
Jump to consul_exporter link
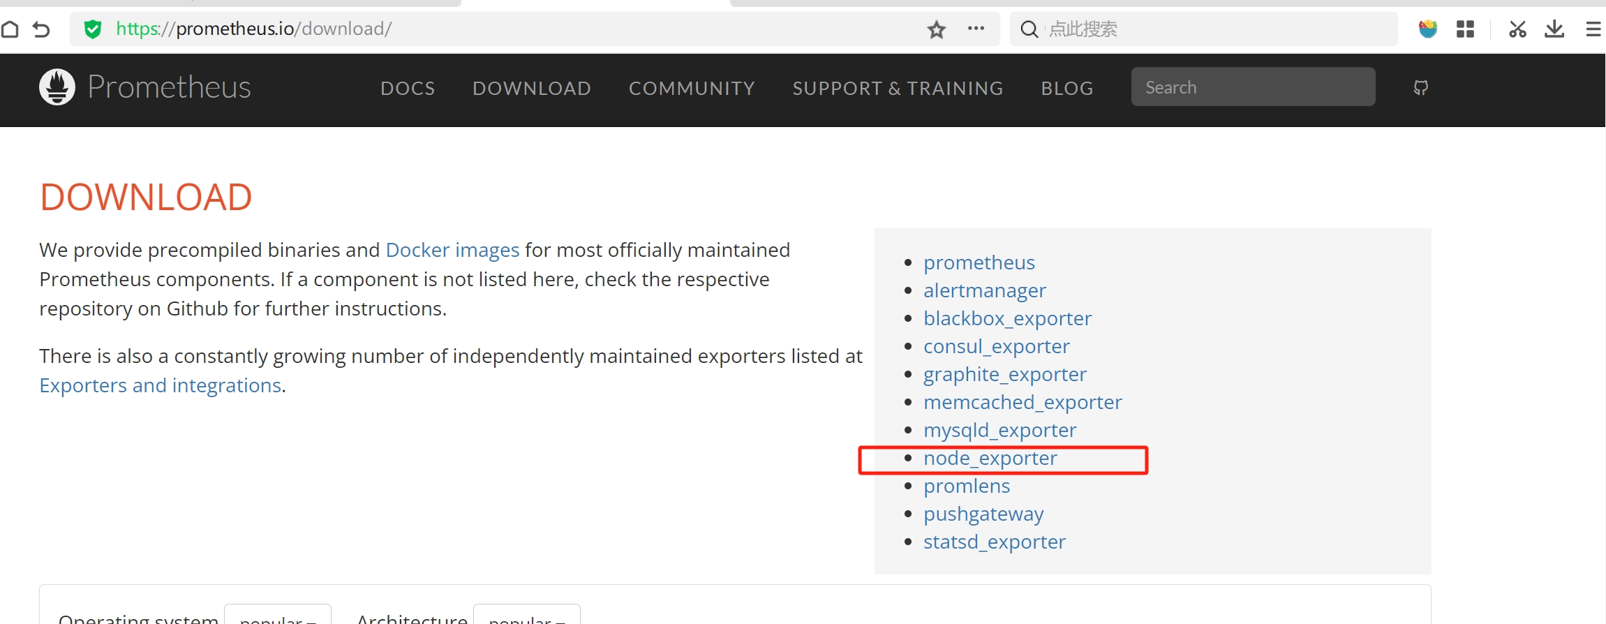(x=996, y=346)
